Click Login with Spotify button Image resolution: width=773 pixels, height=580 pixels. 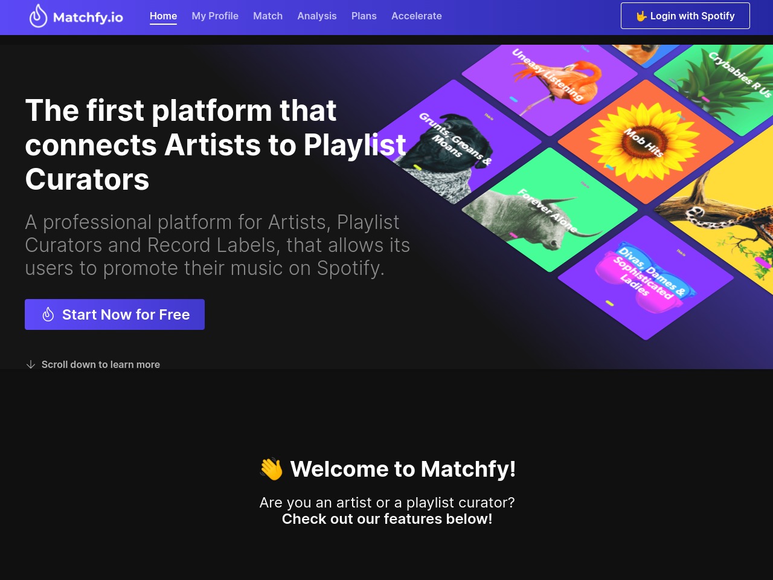coord(685,16)
